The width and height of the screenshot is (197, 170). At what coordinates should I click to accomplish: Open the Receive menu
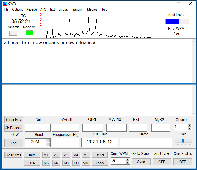pos(32,9)
